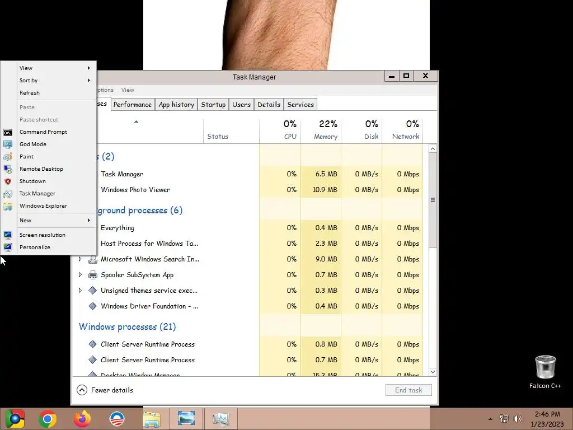Launch Firefox from the taskbar
Screen dimensions: 573x430
(x=82, y=419)
